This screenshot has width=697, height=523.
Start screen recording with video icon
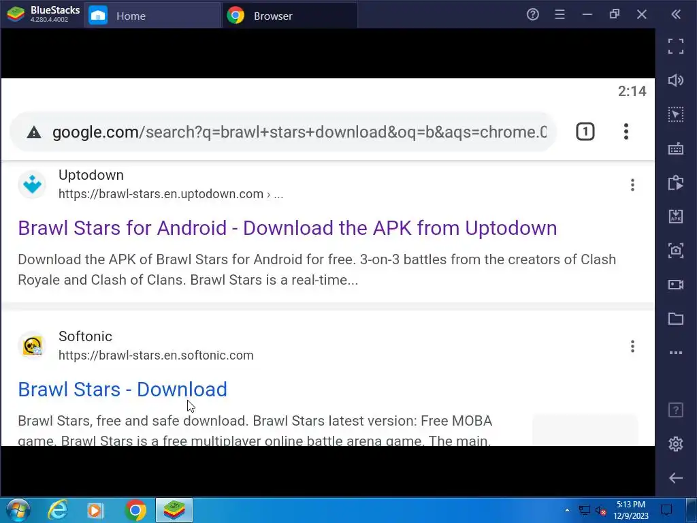coord(676,285)
